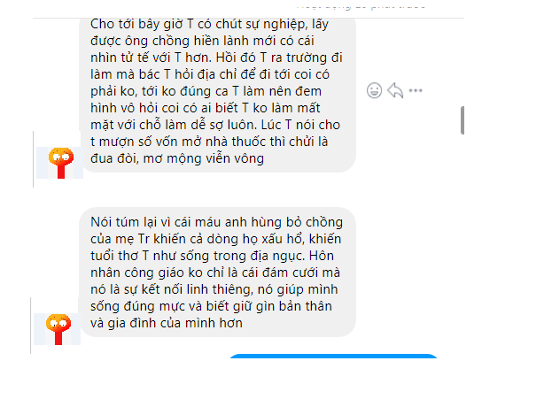Click the blue outgoing message bubble at bottom
This screenshot has height=407, width=544.
333,356
